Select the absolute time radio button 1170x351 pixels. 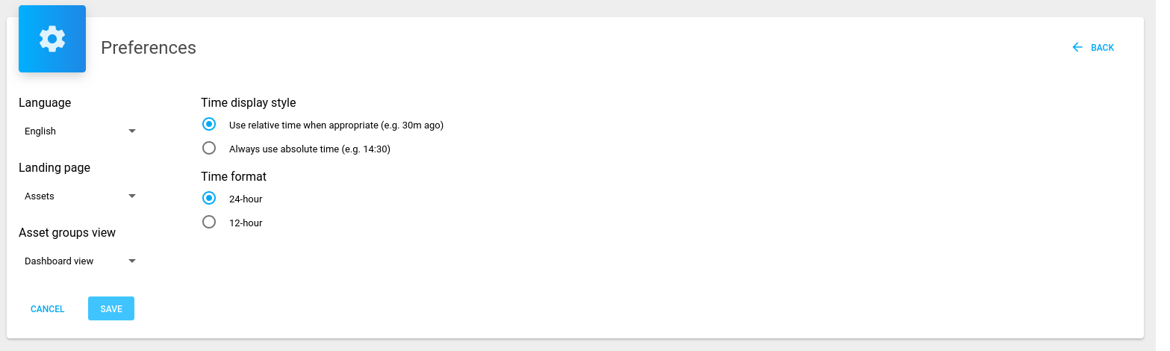[x=209, y=149]
